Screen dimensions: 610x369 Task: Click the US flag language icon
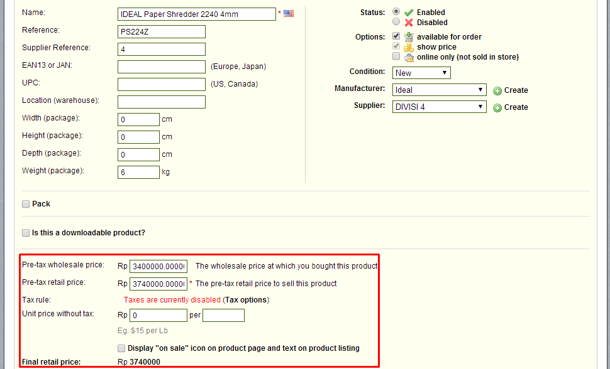click(x=288, y=14)
